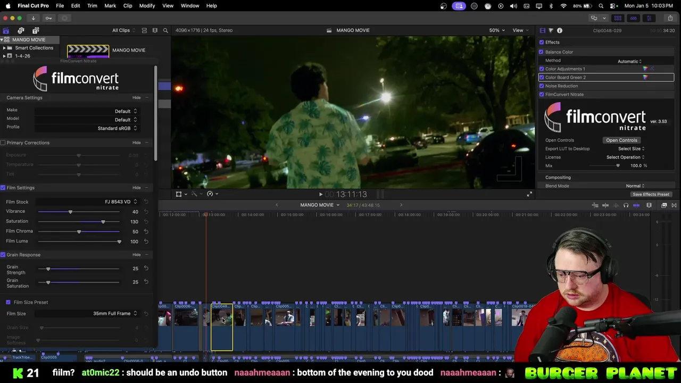
Task: Open the retime speedometer pop-up menu
Action: (x=212, y=194)
